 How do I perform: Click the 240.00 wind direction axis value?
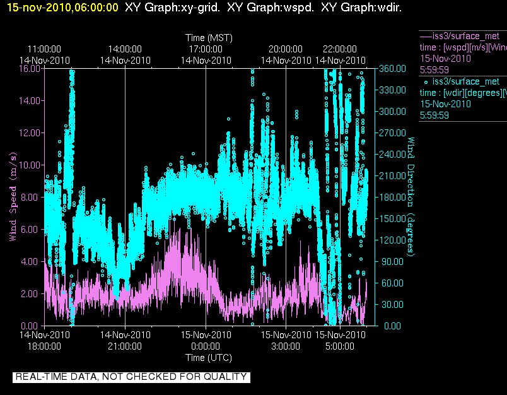392,155
